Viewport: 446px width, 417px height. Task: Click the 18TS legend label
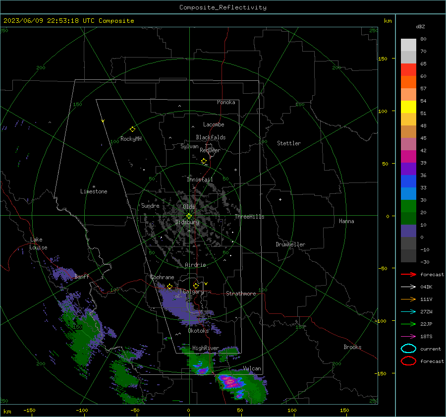point(426,337)
